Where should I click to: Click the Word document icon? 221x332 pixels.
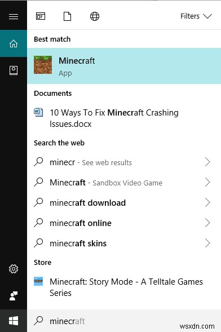(38, 112)
